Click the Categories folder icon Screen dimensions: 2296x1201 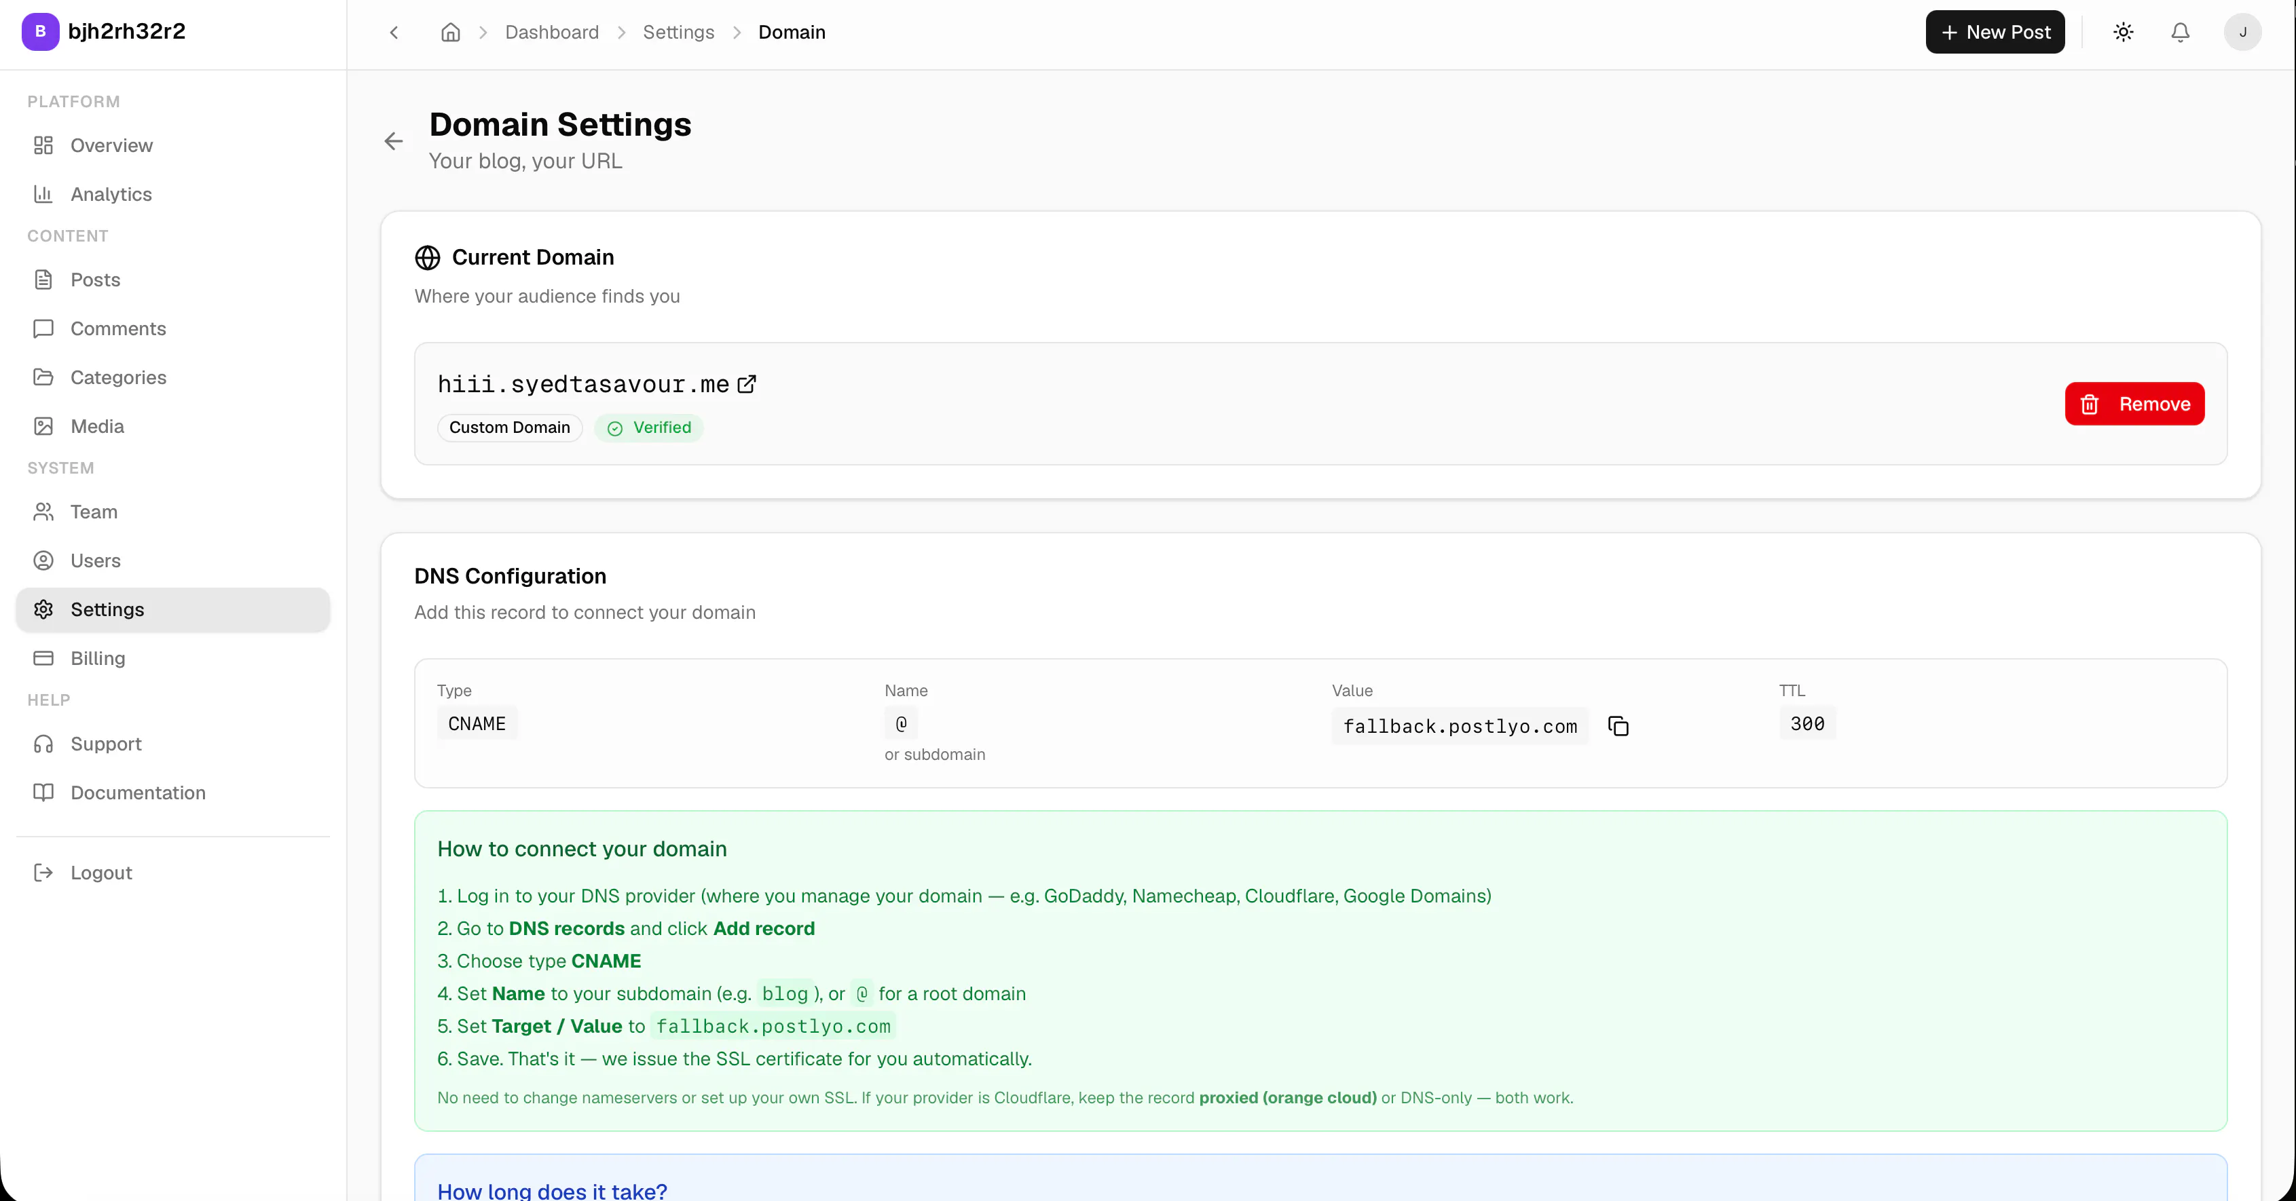click(x=43, y=378)
